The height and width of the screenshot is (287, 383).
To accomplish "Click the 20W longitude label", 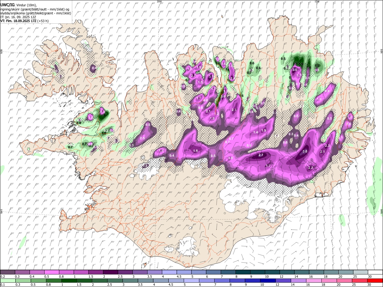I will click(x=159, y=1).
